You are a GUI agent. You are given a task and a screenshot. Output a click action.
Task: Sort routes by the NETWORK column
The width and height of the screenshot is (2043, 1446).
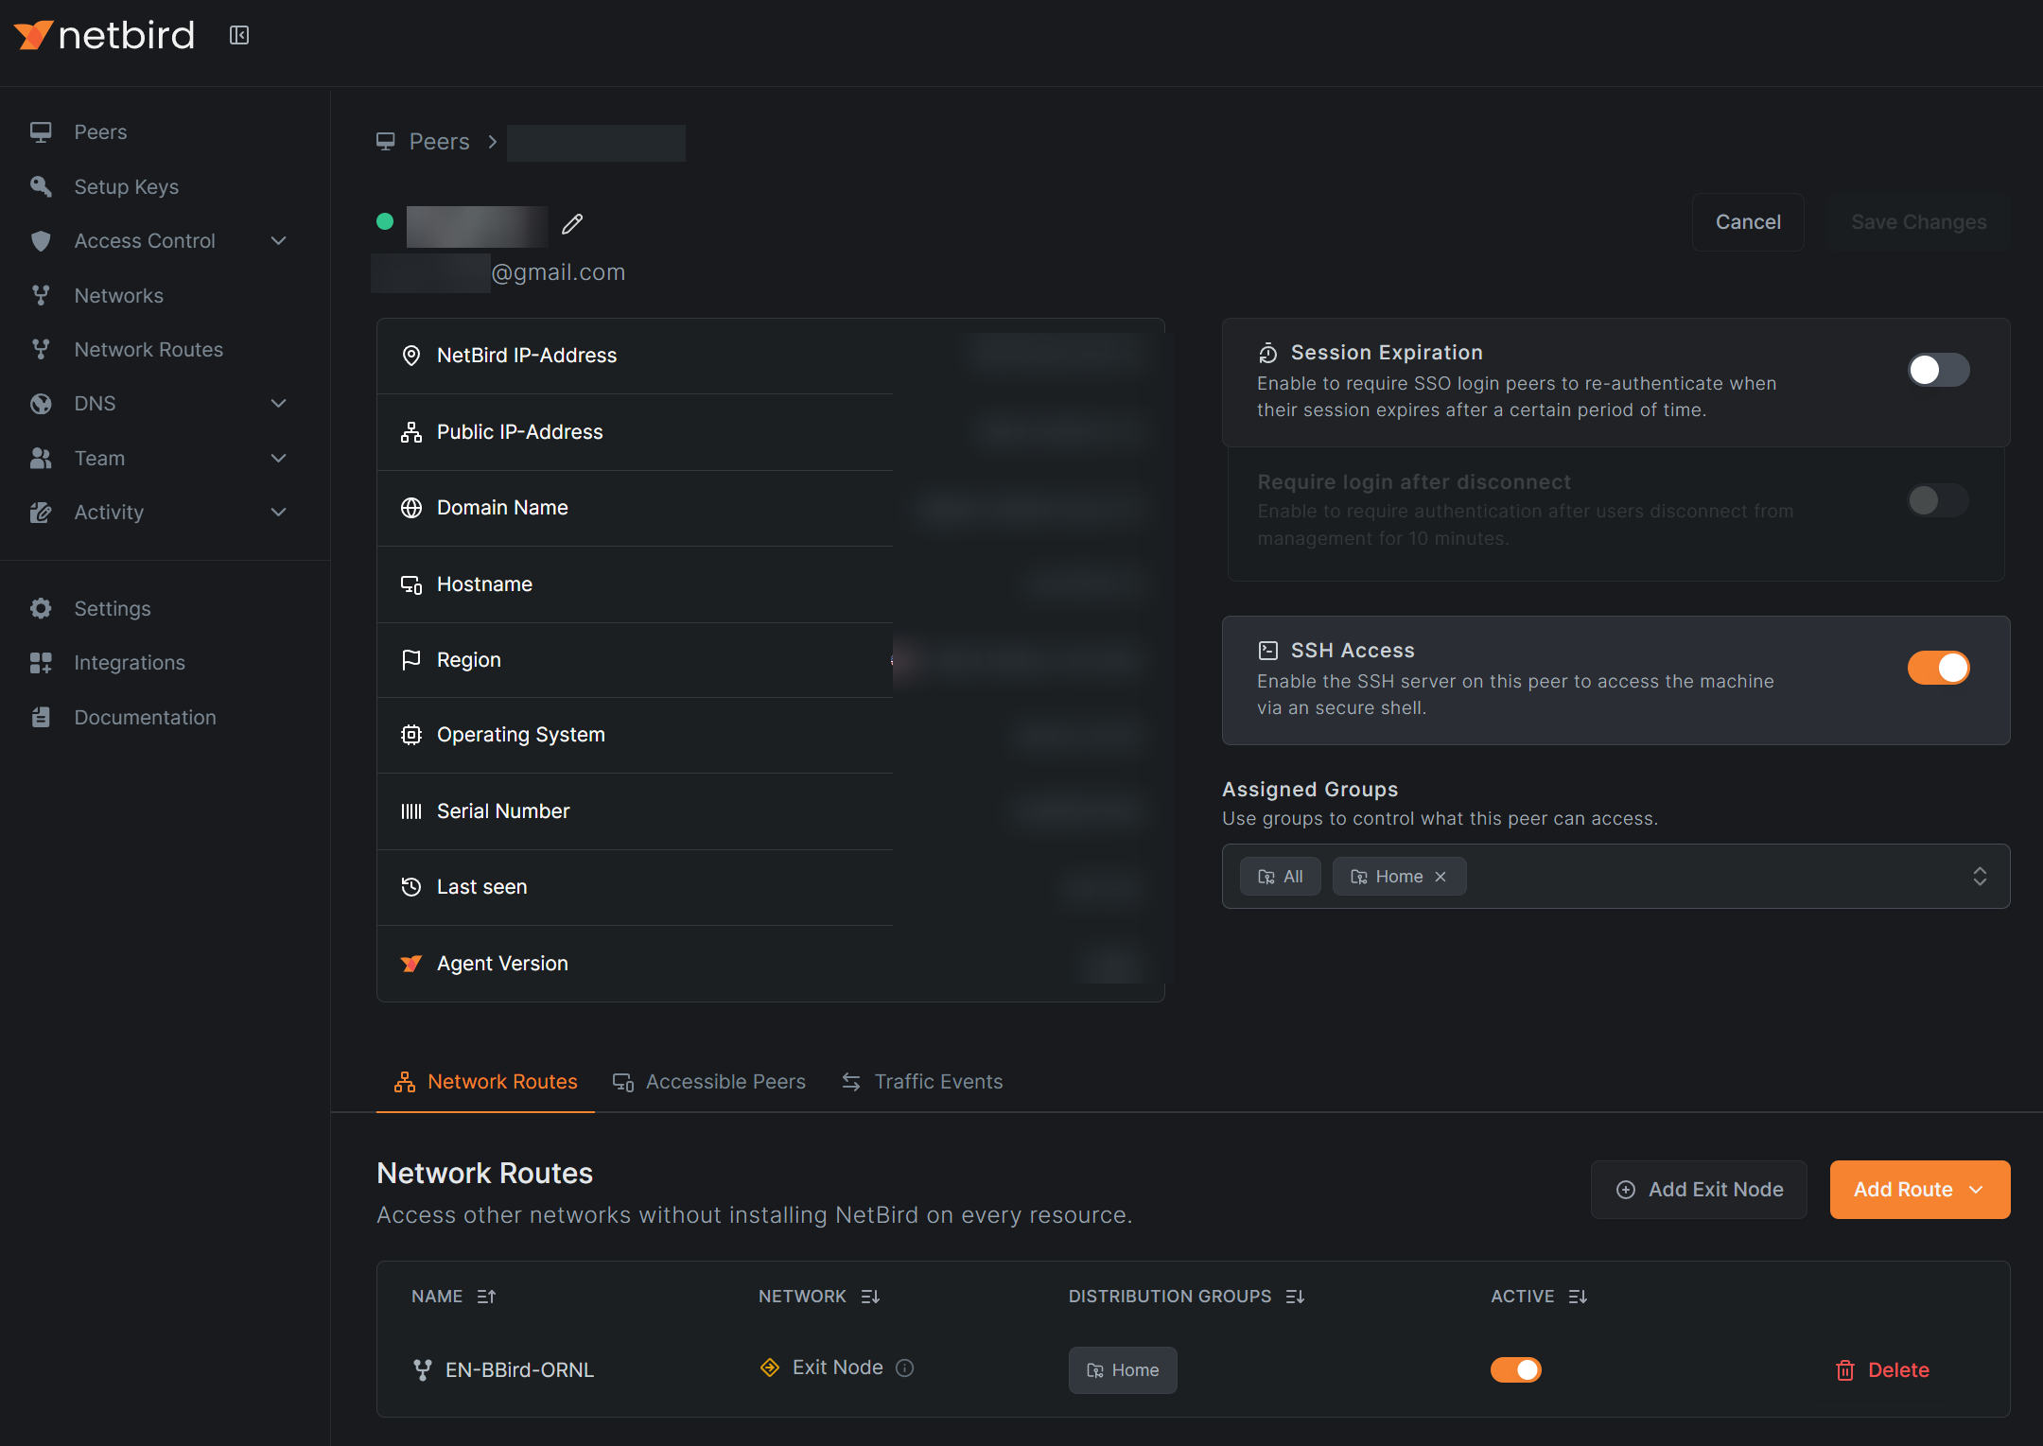(819, 1297)
